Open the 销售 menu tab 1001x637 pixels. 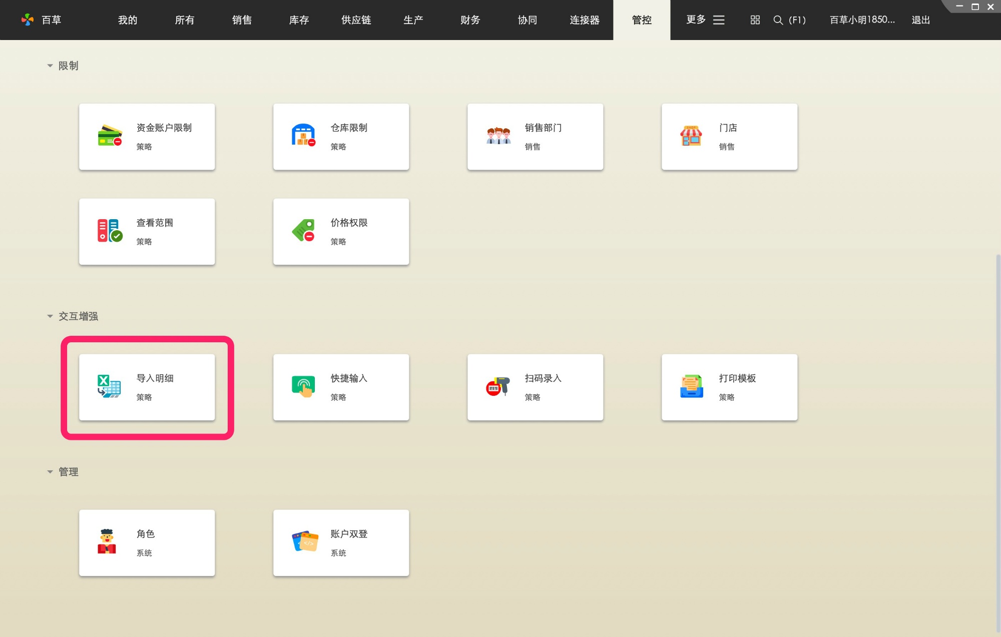tap(242, 20)
